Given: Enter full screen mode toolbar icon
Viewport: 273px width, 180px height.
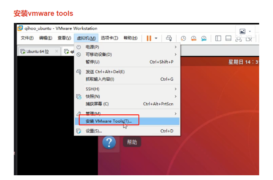Looking at the screenshot, I should coord(238,38).
